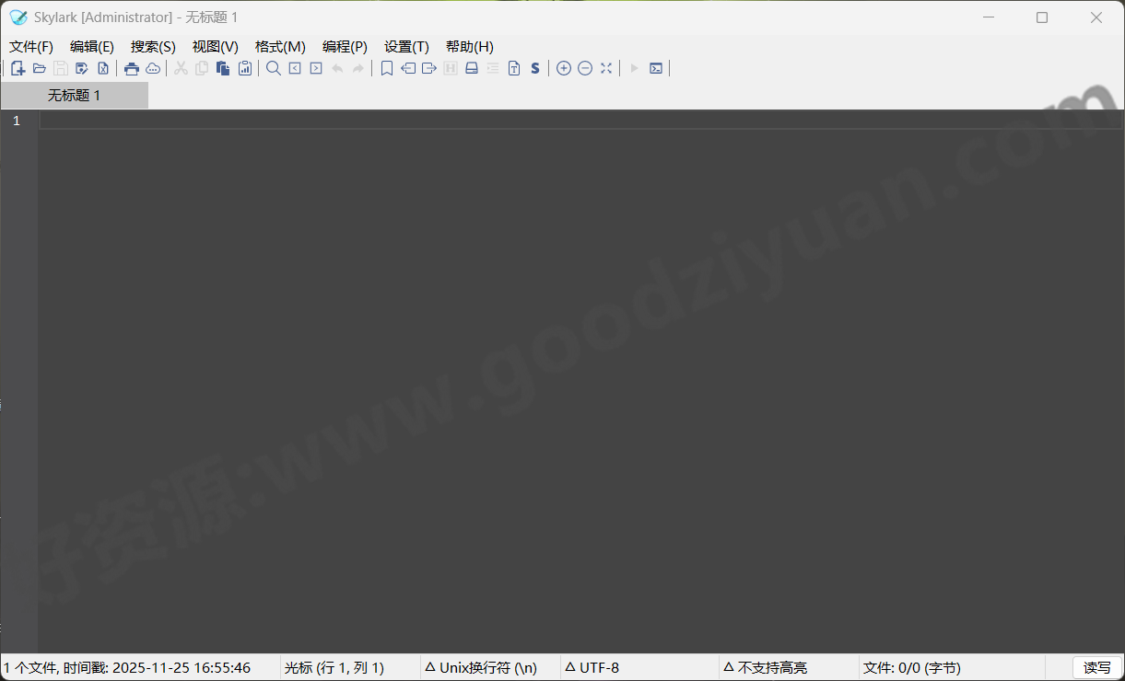Open a file with the folder toolbar icon
Screen dimensions: 1125x681
pyautogui.click(x=40, y=68)
